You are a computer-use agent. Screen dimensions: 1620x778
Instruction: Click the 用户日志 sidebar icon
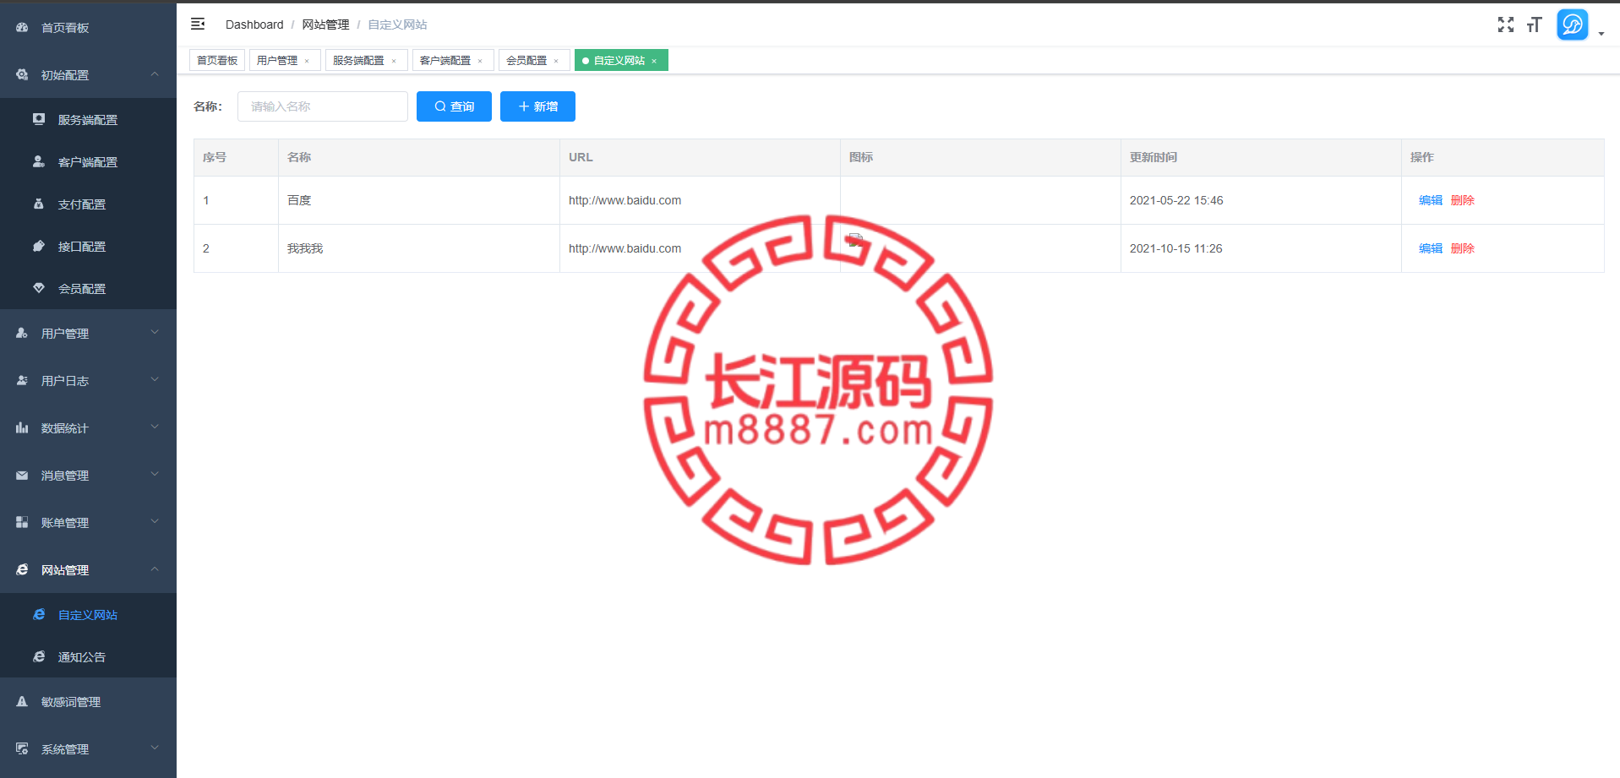[x=22, y=380]
